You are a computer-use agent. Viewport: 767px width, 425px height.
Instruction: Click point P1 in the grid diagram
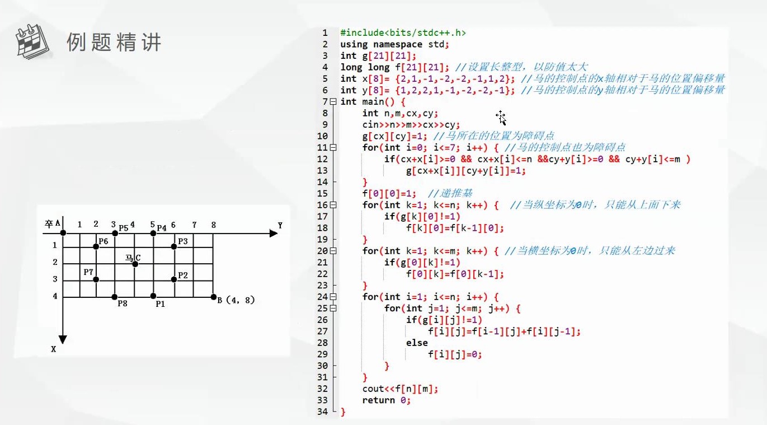(153, 296)
